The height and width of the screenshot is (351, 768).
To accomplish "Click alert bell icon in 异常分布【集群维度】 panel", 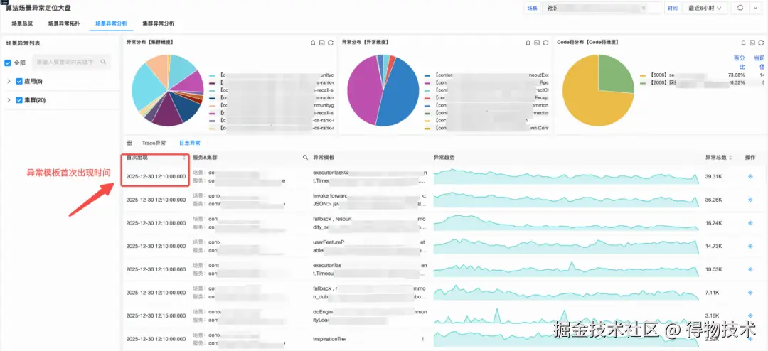I will point(314,43).
